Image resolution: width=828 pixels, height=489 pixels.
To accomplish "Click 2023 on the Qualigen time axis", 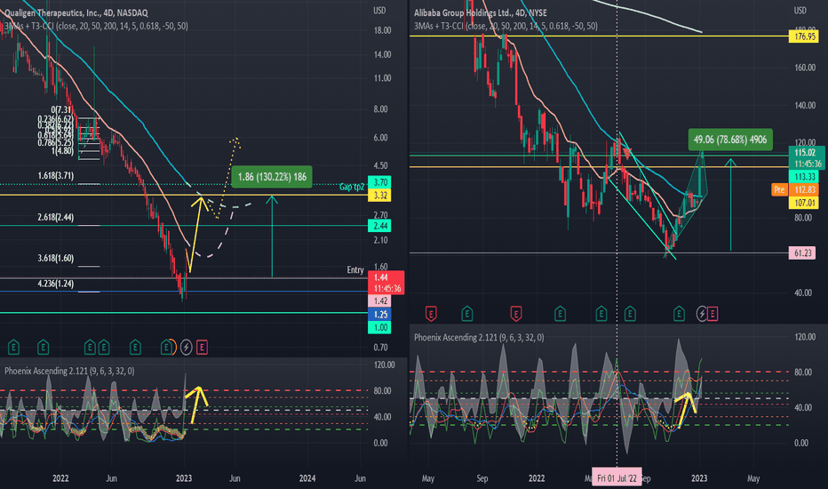I will (184, 478).
